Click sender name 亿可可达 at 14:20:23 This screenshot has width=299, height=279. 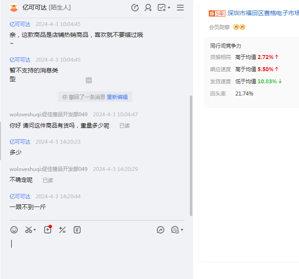20,142
